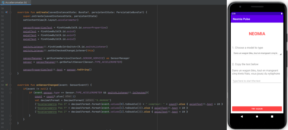
Task: Tap the 2:30 clock in emulator status bar
Action: click(233, 13)
